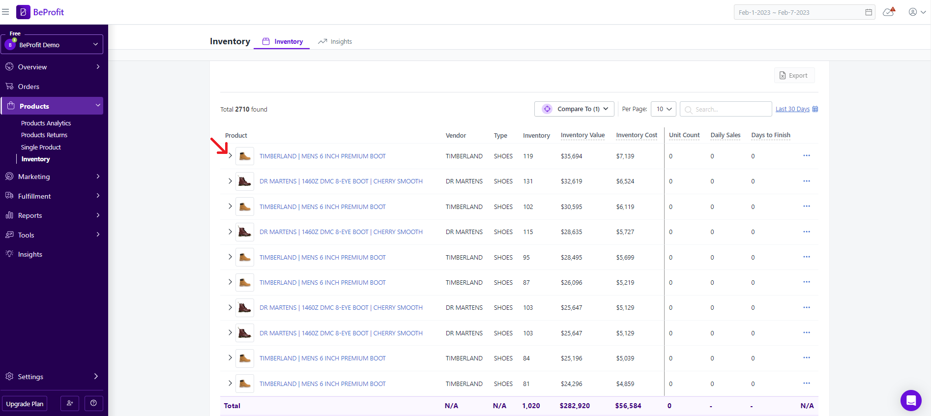The height and width of the screenshot is (416, 931).
Task: Click the product search field
Action: (x=726, y=109)
